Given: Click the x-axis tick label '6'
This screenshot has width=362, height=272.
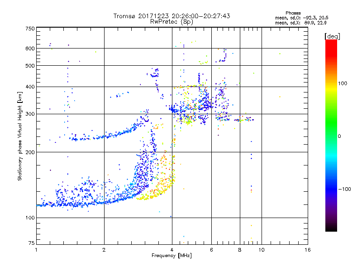Looking at the screenshot, I should coord(211,250).
